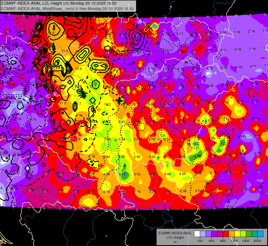
Task: Click the orange legend swatch
Action: [231, 234]
